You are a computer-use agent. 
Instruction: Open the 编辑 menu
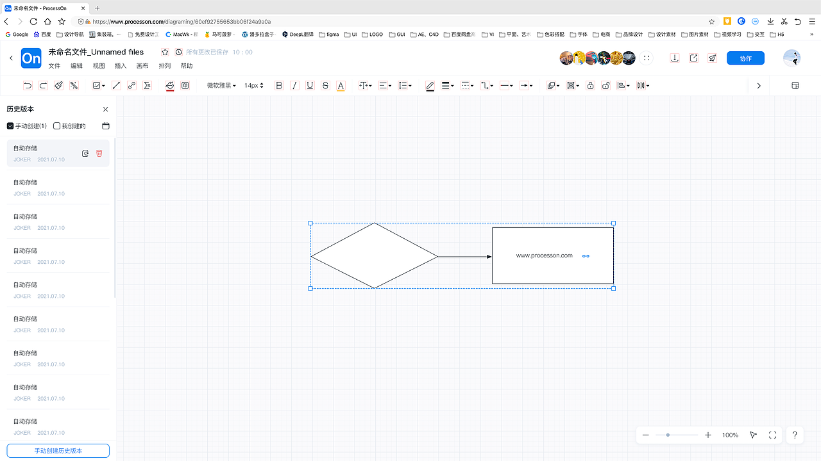tap(76, 66)
